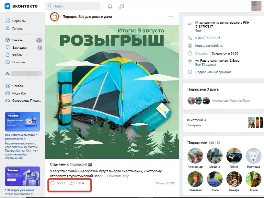Open the notifications bell icon
Image resolution: width=264 pixels, height=198 pixels.
coord(110,6)
